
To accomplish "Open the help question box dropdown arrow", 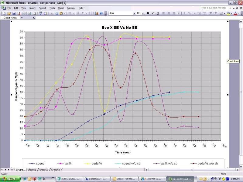I will pyautogui.click(x=230, y=8).
